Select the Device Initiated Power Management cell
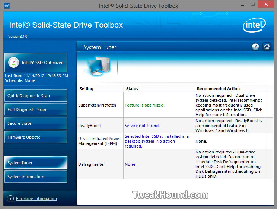 (x=100, y=141)
